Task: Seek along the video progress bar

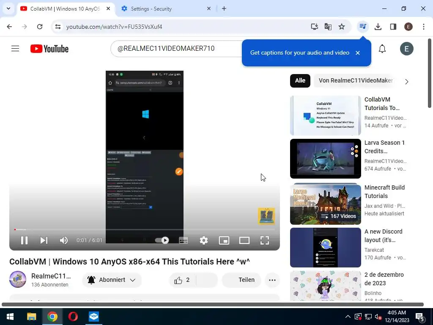Action: click(145, 229)
